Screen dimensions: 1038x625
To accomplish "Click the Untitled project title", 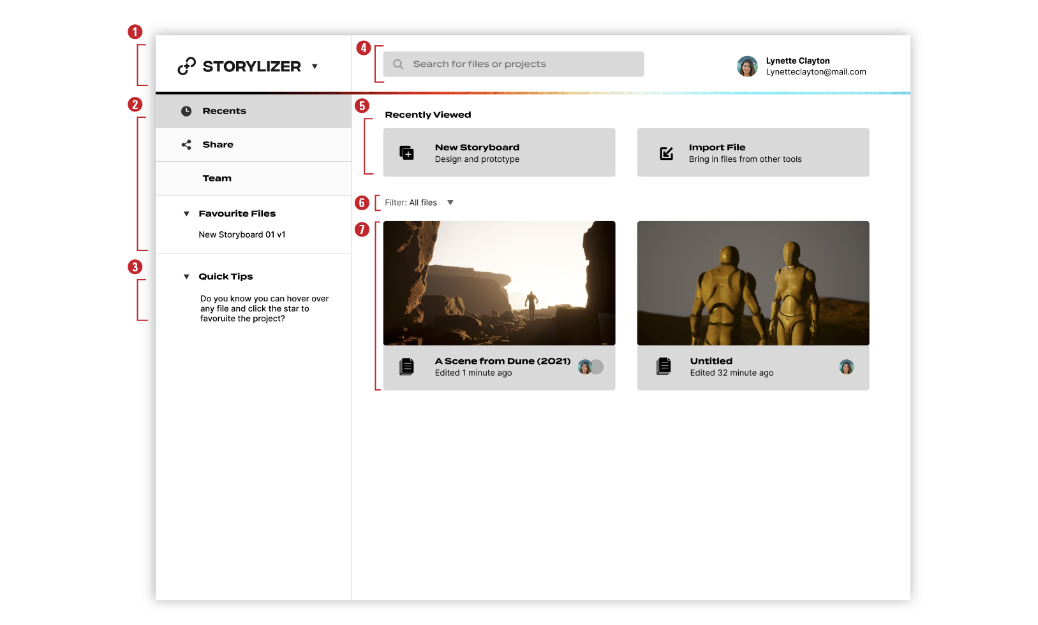I will click(711, 361).
